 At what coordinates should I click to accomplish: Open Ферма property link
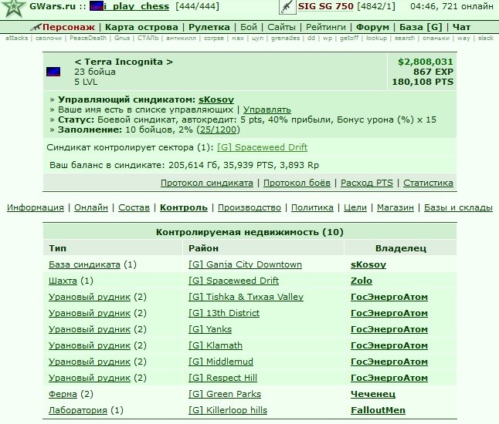pyautogui.click(x=63, y=394)
